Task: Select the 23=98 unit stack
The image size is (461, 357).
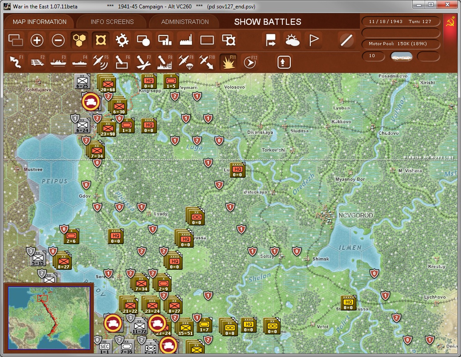Action: click(x=108, y=128)
